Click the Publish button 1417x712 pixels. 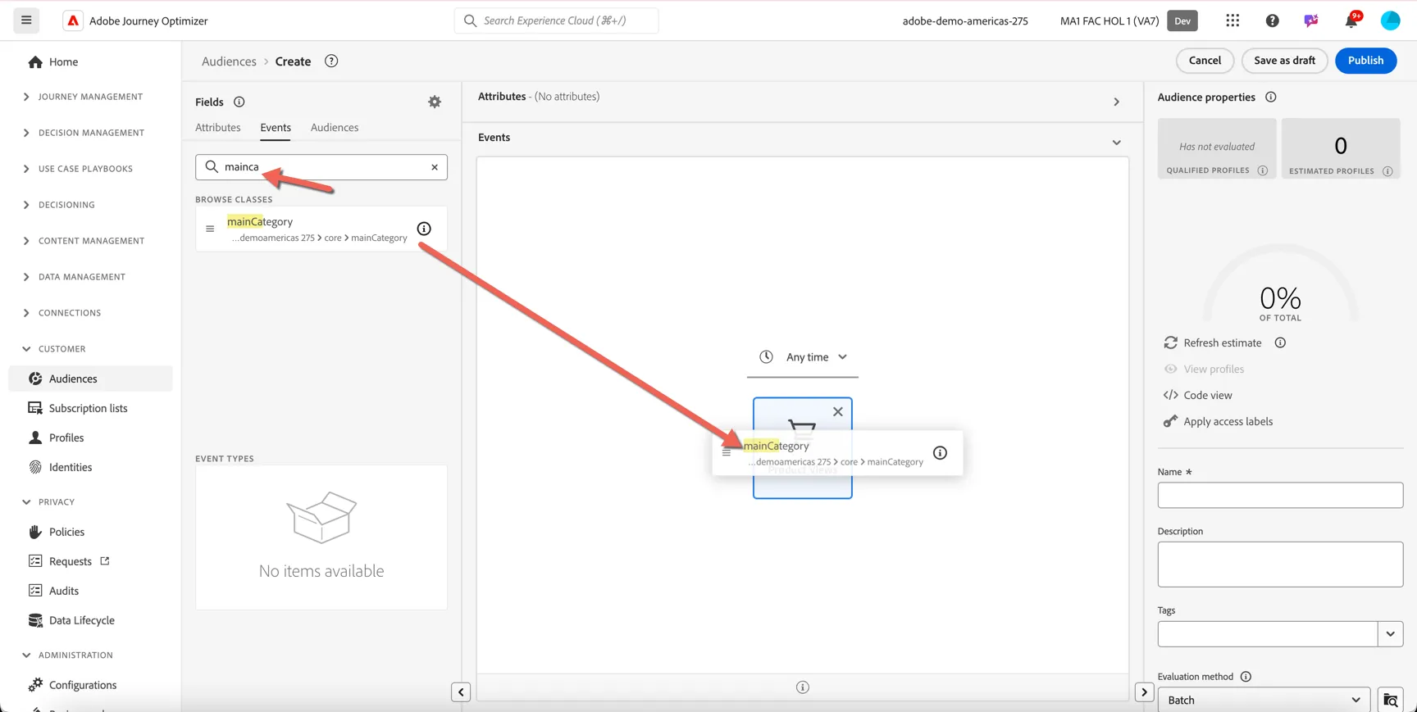[1365, 61]
